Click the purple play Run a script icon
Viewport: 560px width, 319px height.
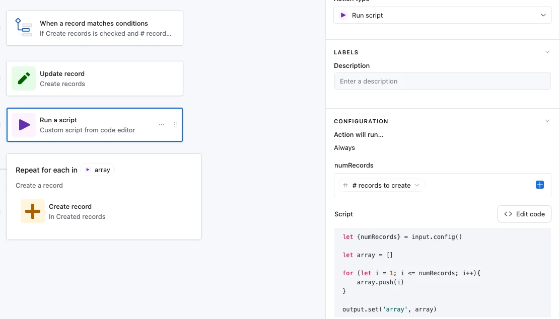click(x=24, y=125)
